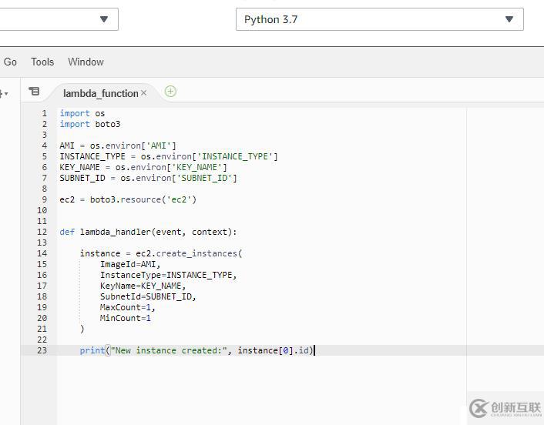This screenshot has width=544, height=425.
Task: Open the tab list icon beside lambda_function
Action: (34, 92)
